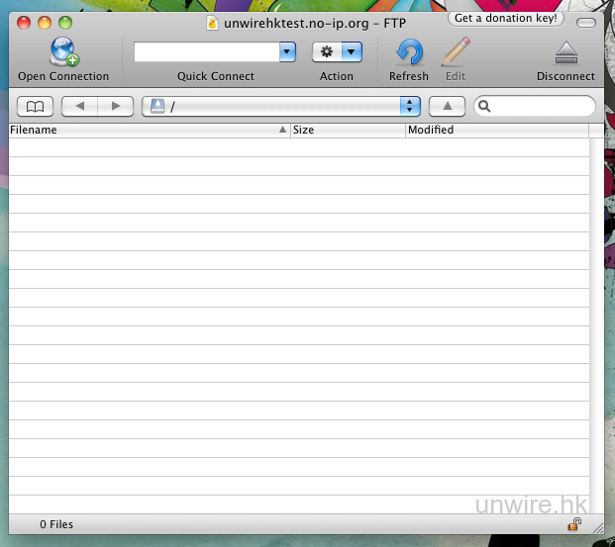Image resolution: width=615 pixels, height=547 pixels.
Task: Open the Action gear dropdown menu
Action: tap(337, 52)
